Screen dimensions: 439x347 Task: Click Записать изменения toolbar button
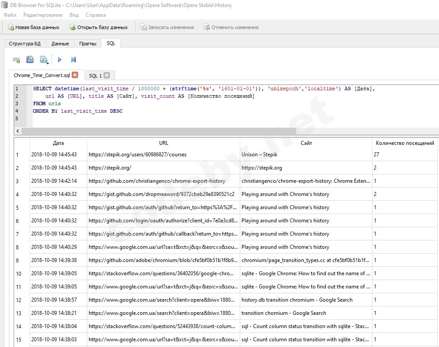[x=167, y=27]
